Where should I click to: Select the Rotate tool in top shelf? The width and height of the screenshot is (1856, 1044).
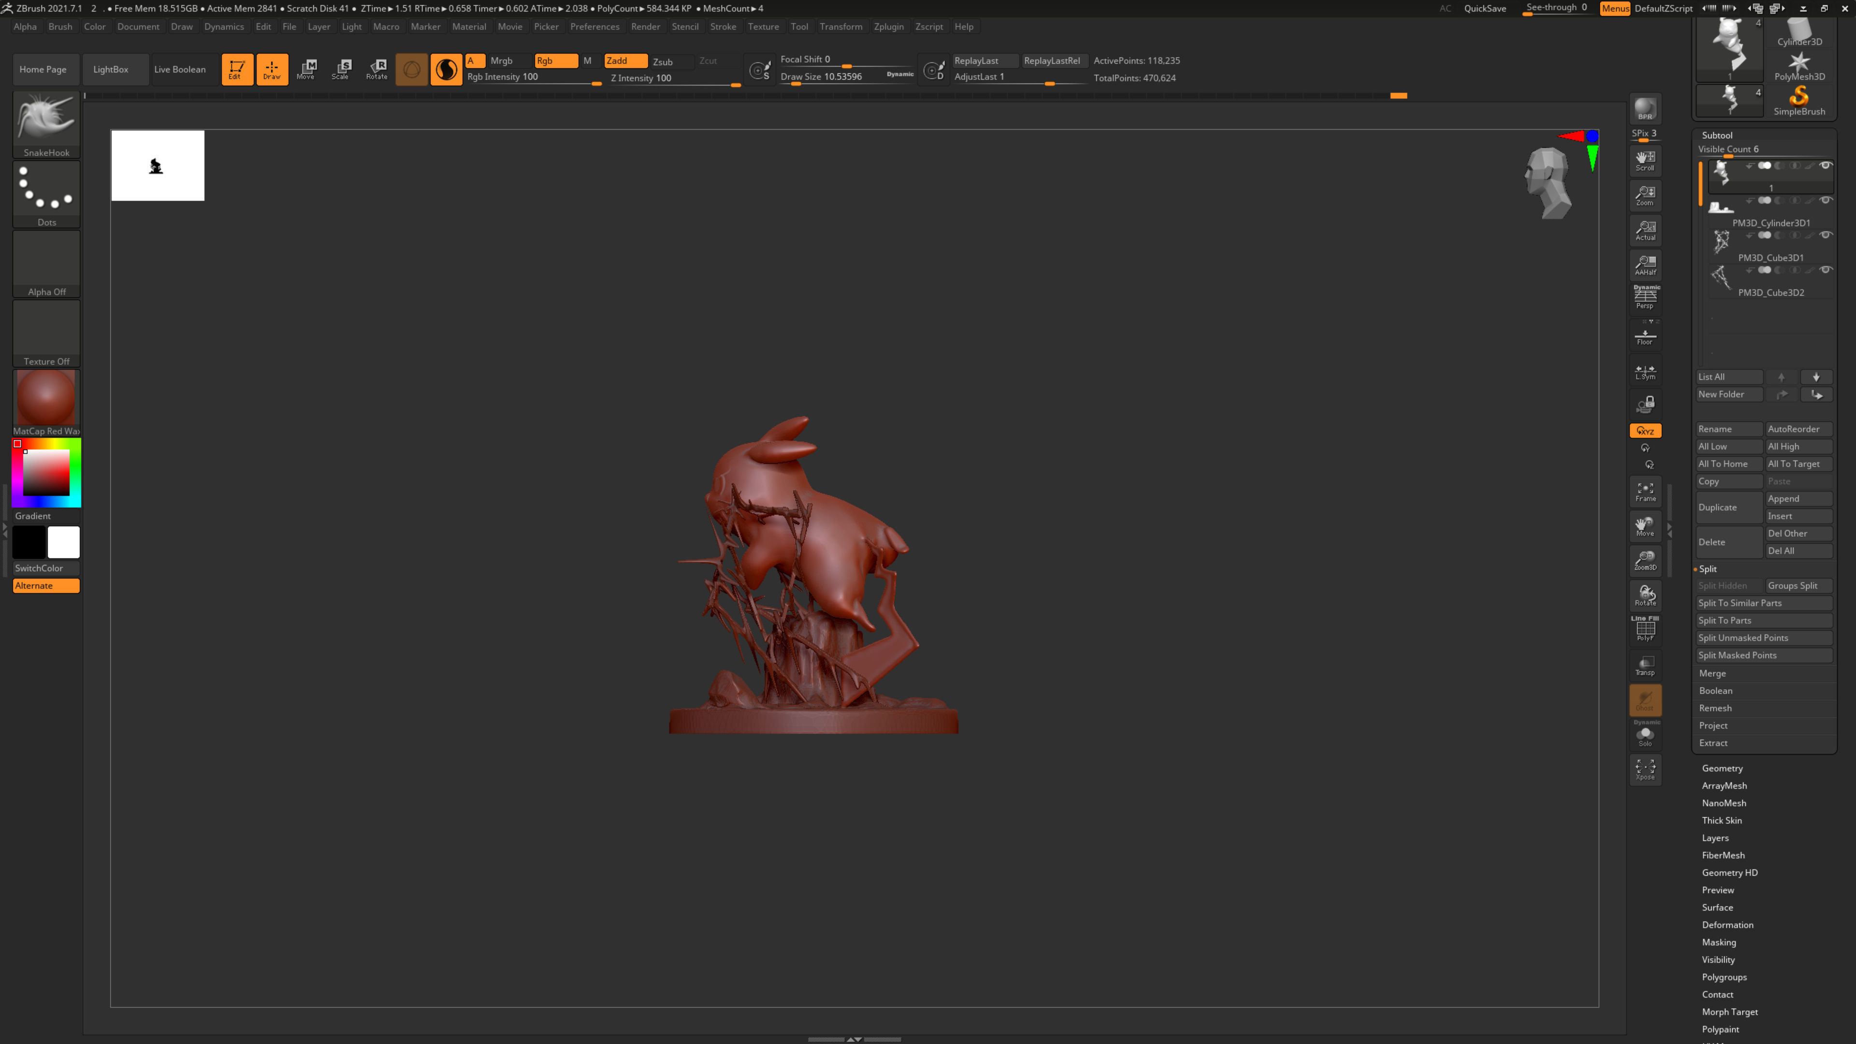376,69
